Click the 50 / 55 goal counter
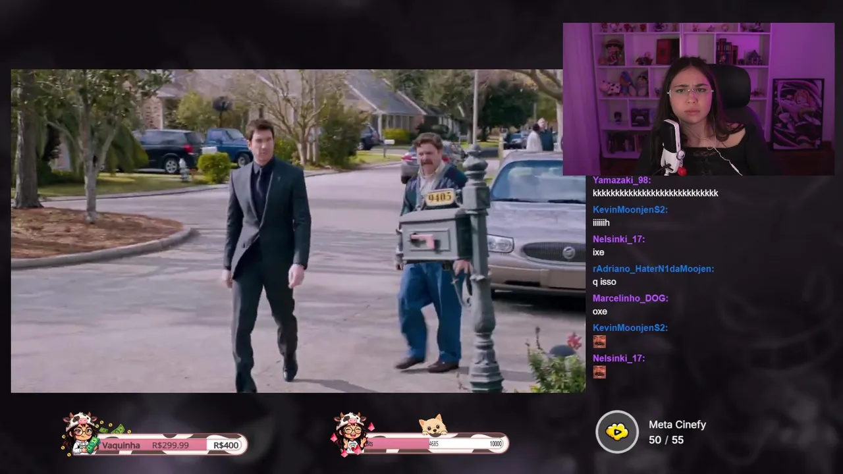Screen dimensions: 843x474 click(666, 440)
